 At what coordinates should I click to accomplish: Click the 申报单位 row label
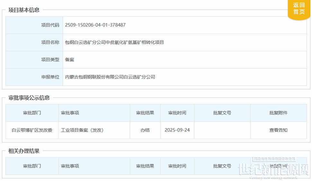(50, 77)
